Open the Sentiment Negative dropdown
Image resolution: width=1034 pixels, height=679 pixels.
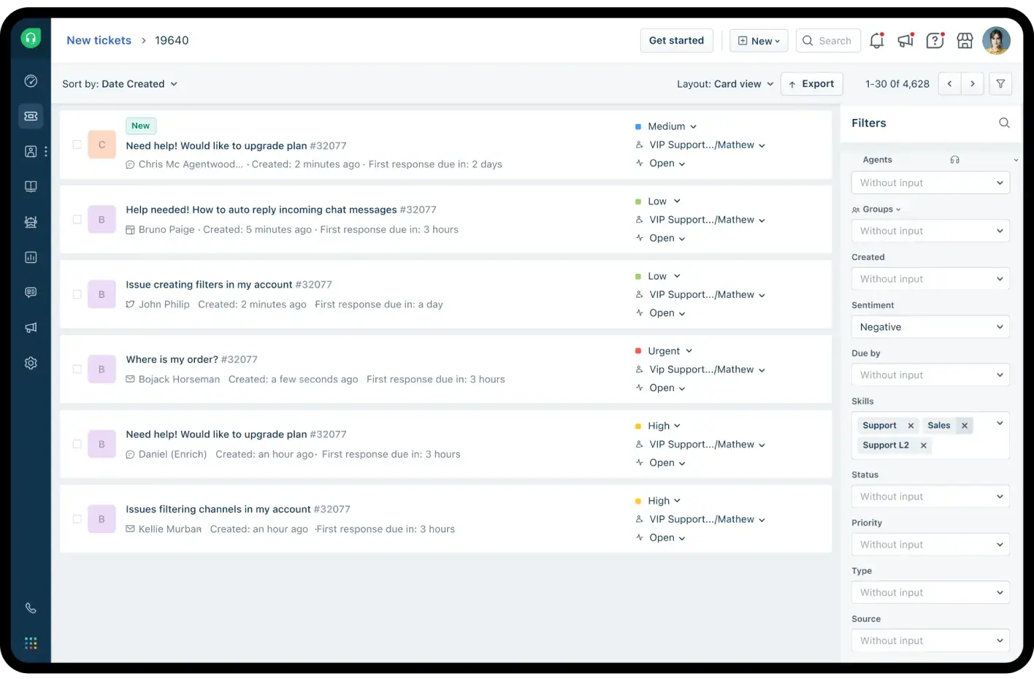[x=930, y=327]
